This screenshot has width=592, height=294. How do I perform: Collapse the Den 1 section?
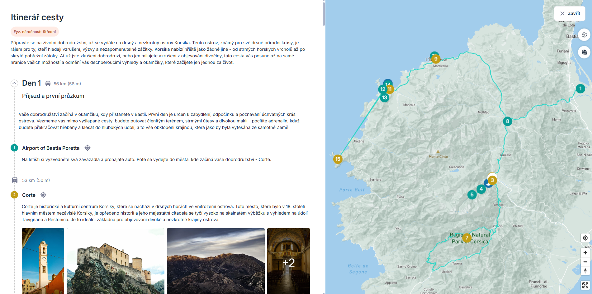point(14,83)
